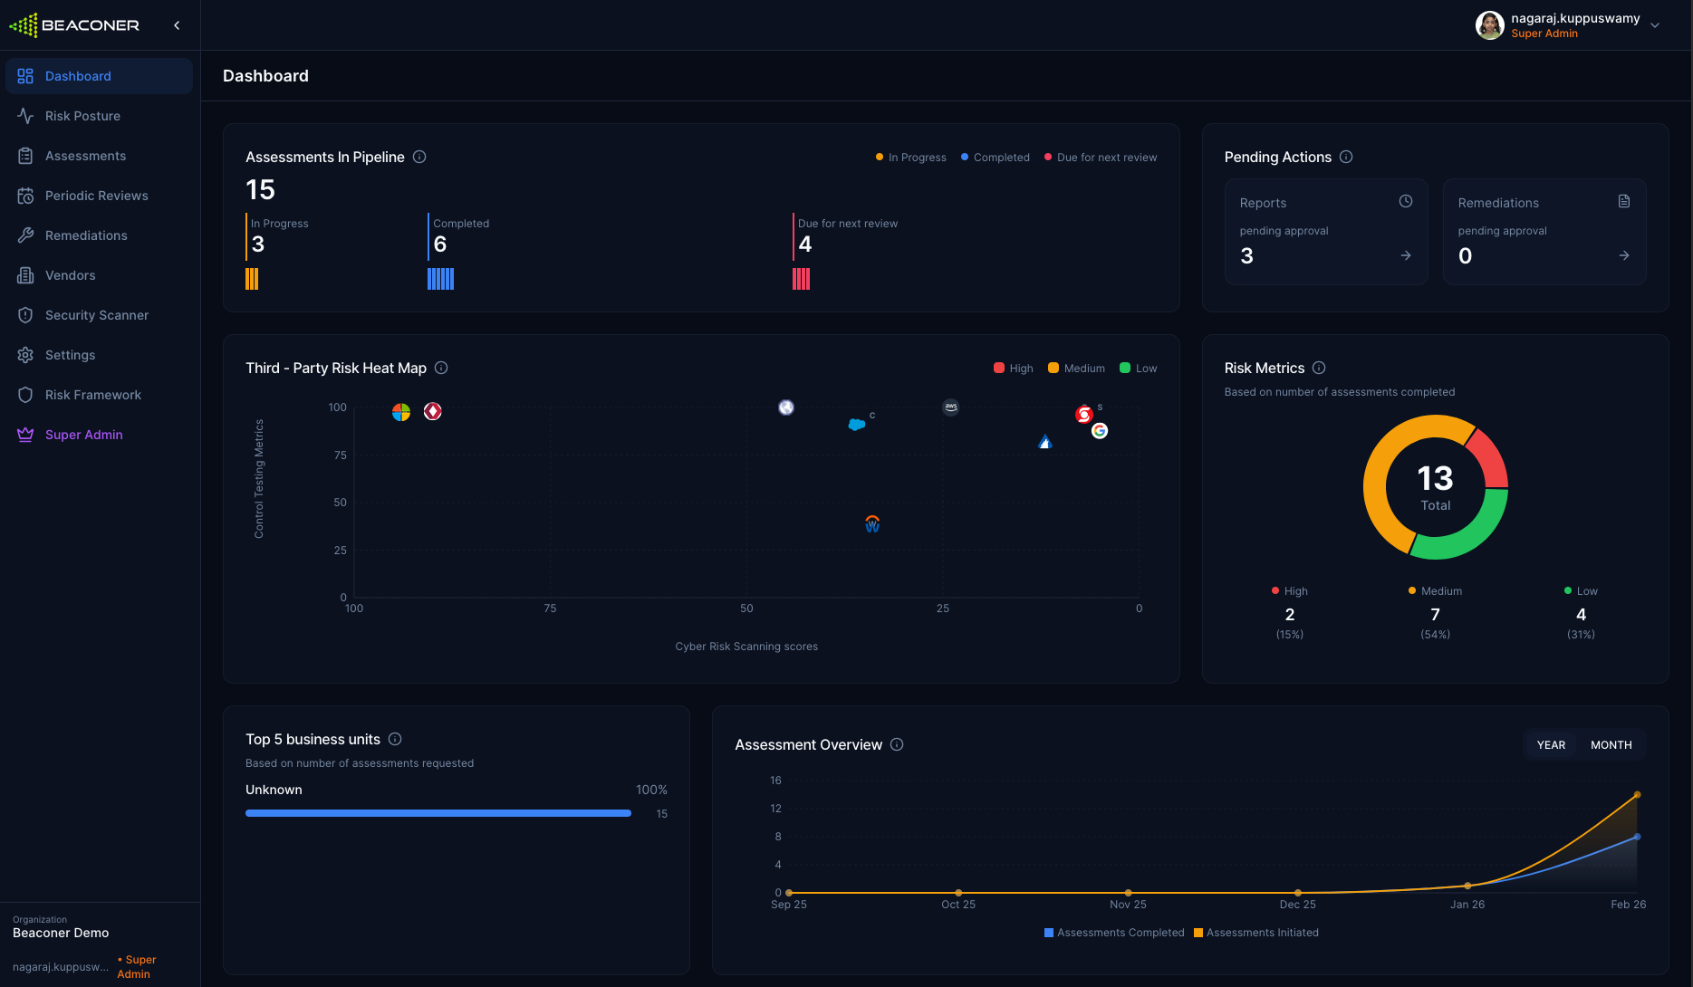Image resolution: width=1693 pixels, height=987 pixels.
Task: Click the Assessments In Pipeline info icon
Action: [419, 157]
